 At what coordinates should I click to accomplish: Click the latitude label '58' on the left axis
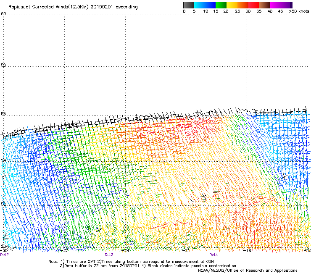[x=3, y=65]
